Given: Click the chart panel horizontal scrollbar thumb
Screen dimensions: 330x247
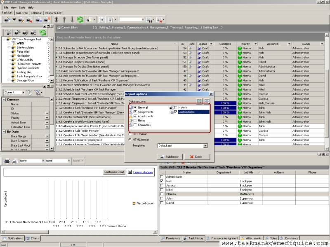Looking at the screenshot, I should (26, 232).
